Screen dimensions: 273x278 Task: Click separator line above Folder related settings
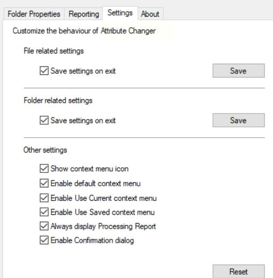tap(144, 88)
